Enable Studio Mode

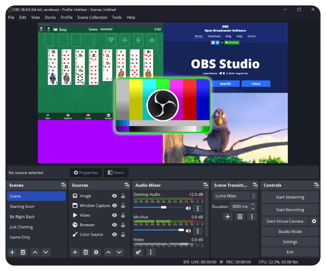[x=290, y=231]
